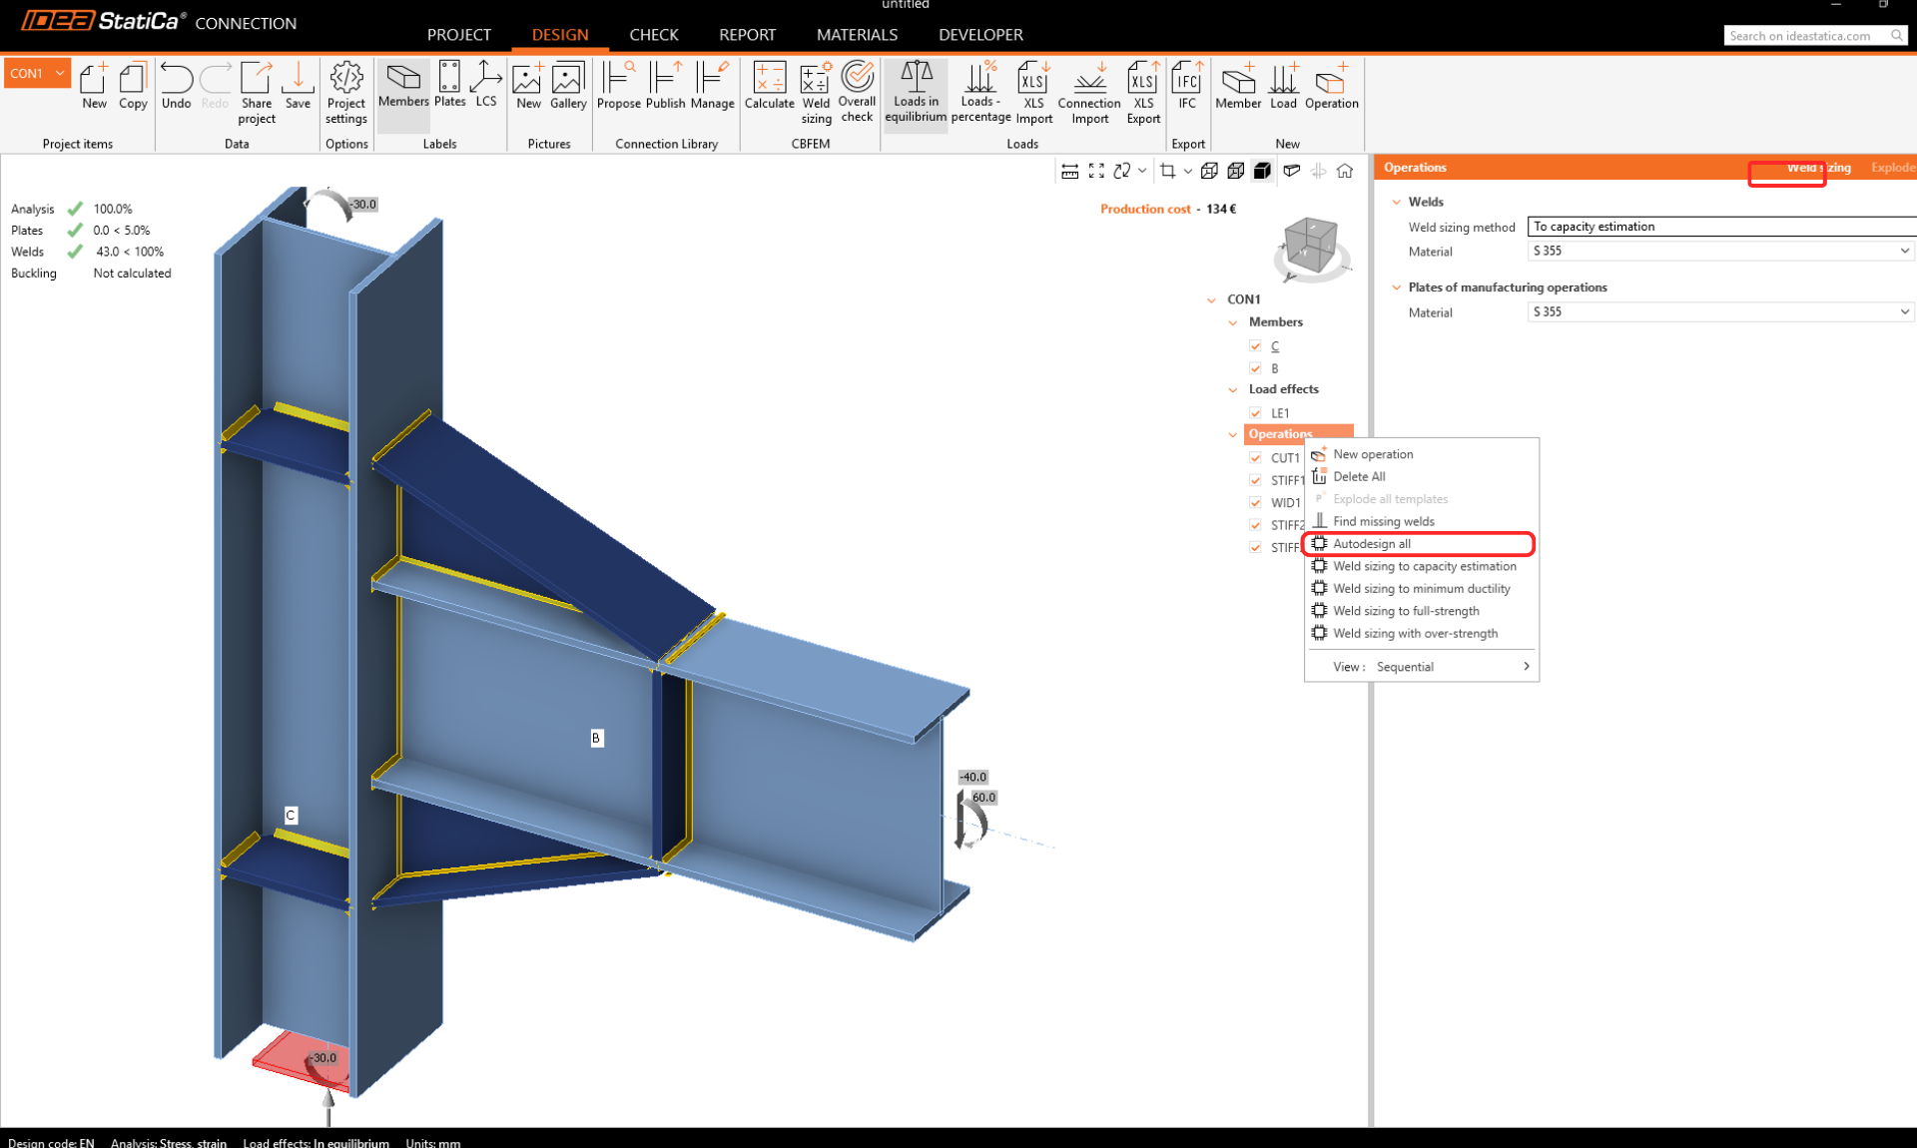Choose Weld sizing to full-strength option

[x=1406, y=611]
